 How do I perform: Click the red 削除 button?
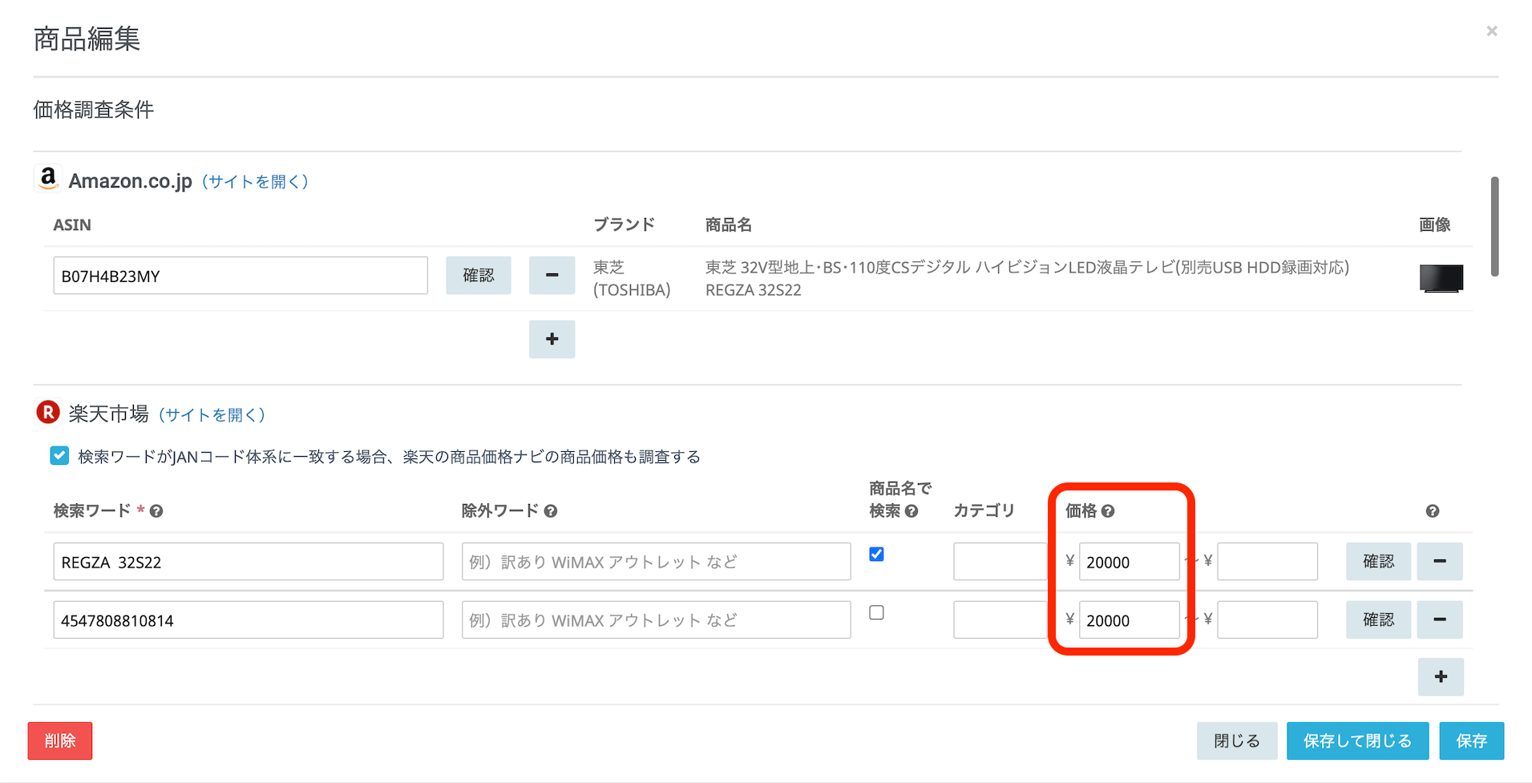click(x=60, y=741)
